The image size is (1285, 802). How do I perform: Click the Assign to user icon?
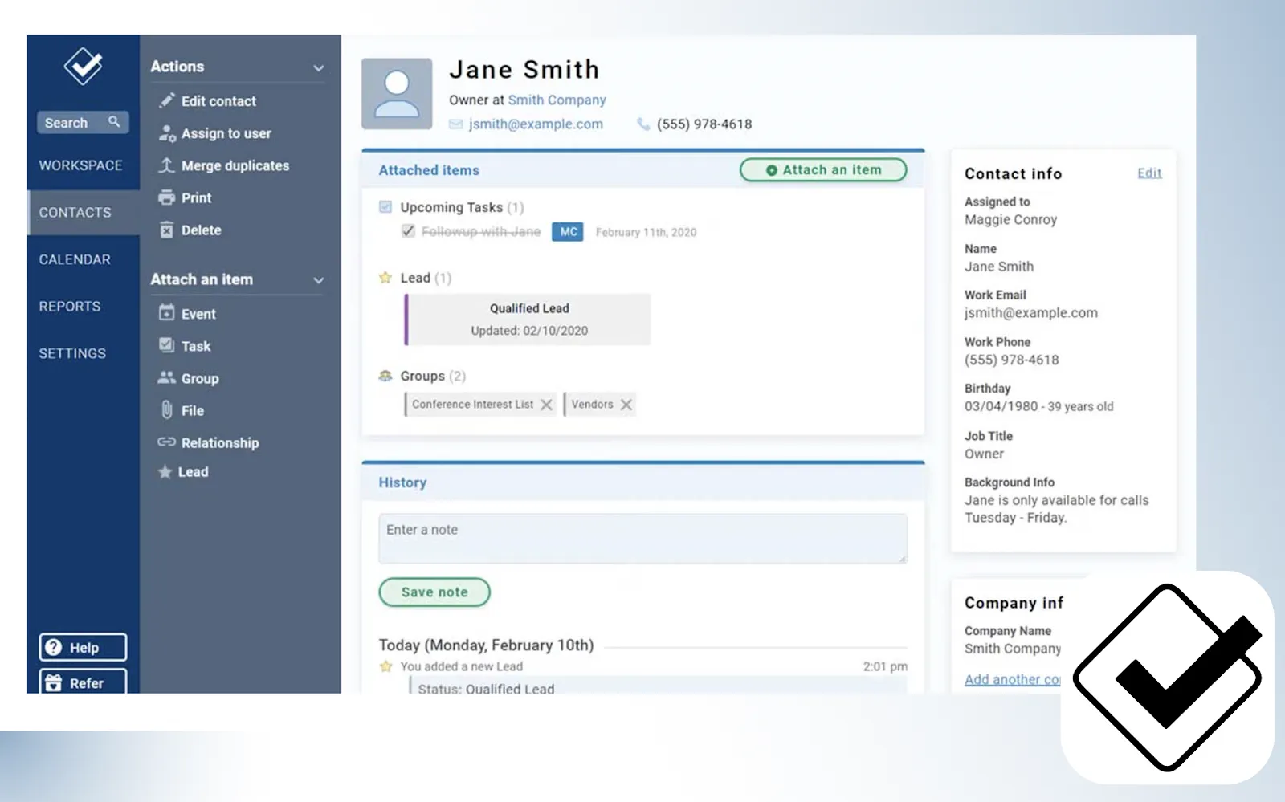166,133
